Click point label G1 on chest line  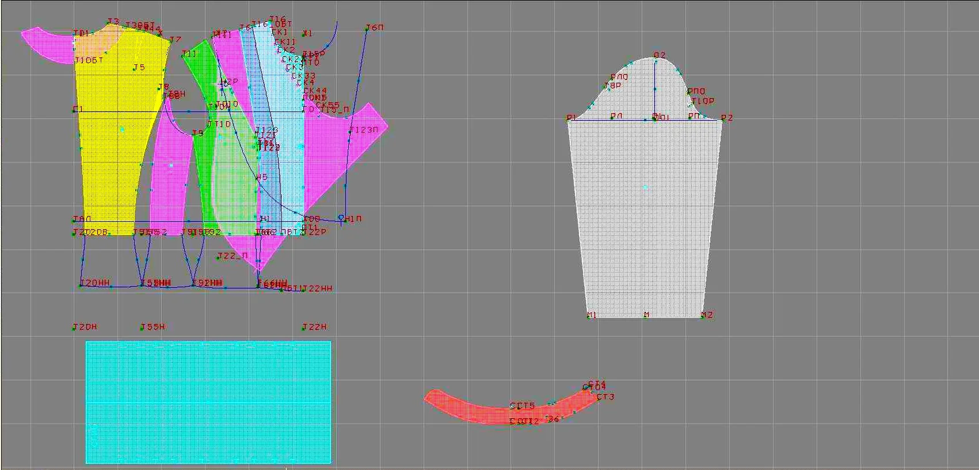click(78, 109)
